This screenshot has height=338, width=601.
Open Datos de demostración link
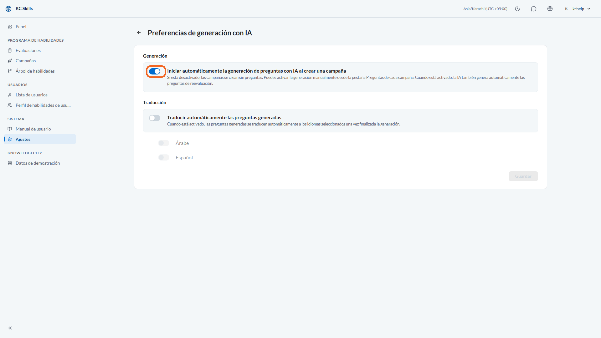pyautogui.click(x=40, y=163)
